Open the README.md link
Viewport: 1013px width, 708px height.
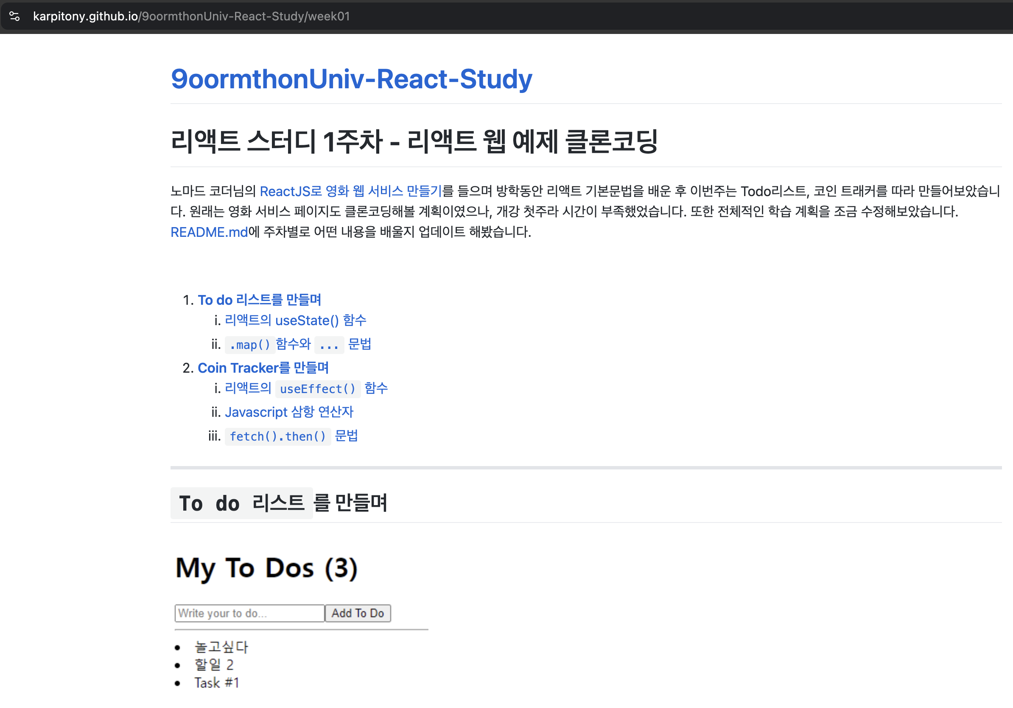(x=209, y=232)
